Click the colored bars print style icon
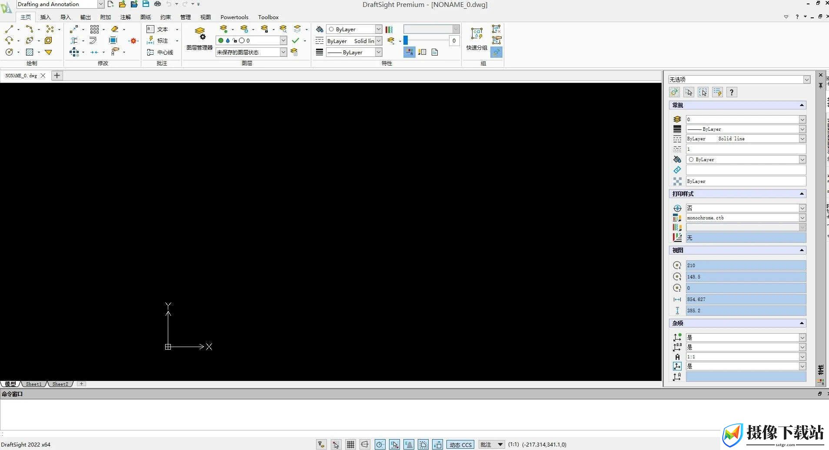This screenshot has height=450, width=829. click(x=389, y=29)
